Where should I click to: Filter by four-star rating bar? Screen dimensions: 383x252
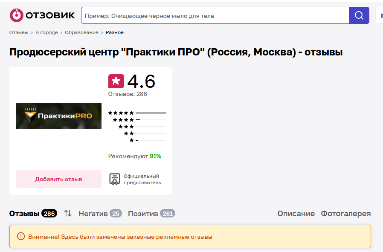coord(139,120)
